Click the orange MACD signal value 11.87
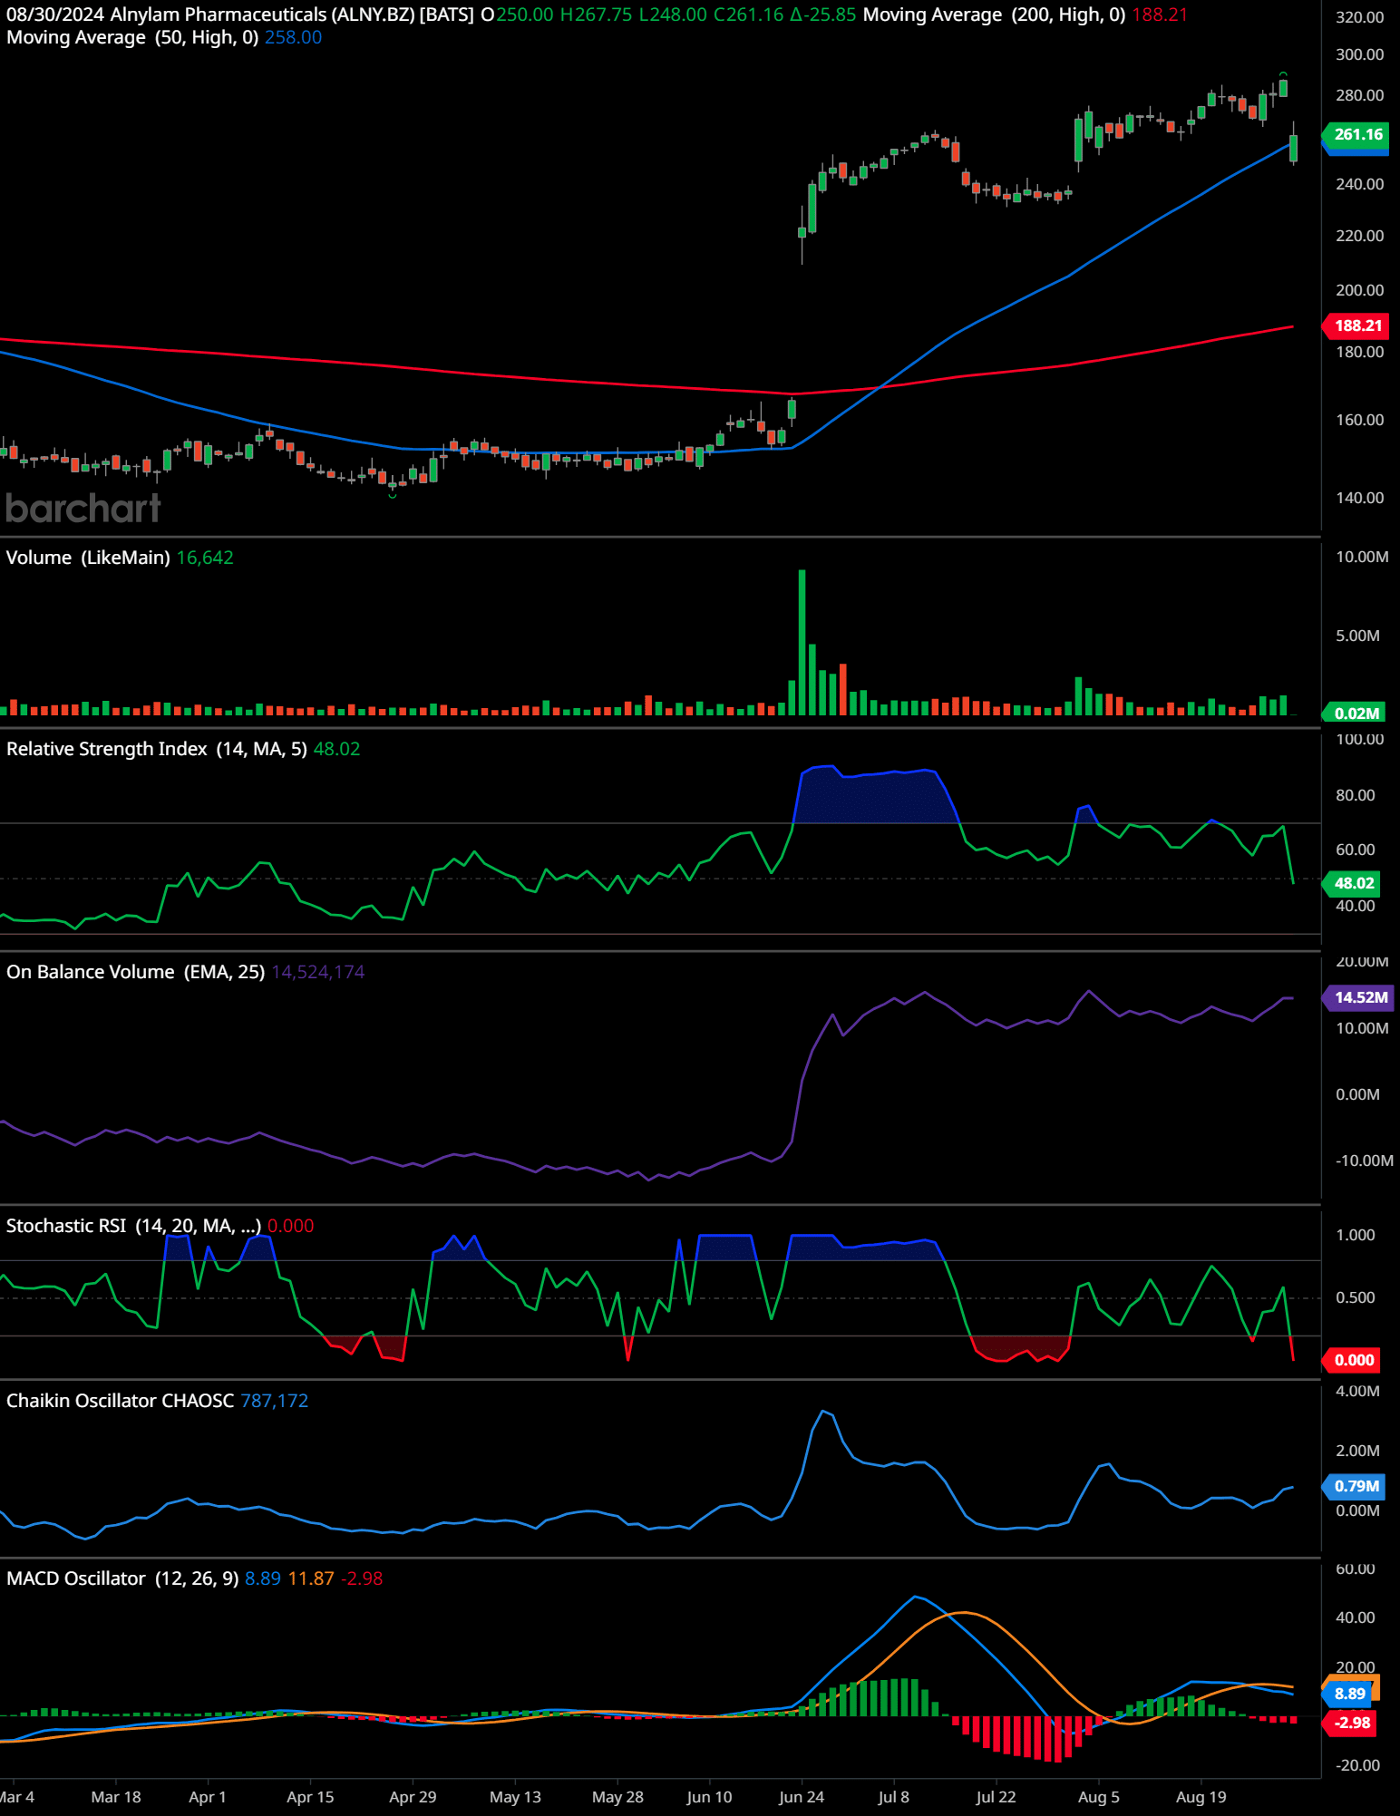This screenshot has height=1816, width=1400. pyautogui.click(x=311, y=1578)
